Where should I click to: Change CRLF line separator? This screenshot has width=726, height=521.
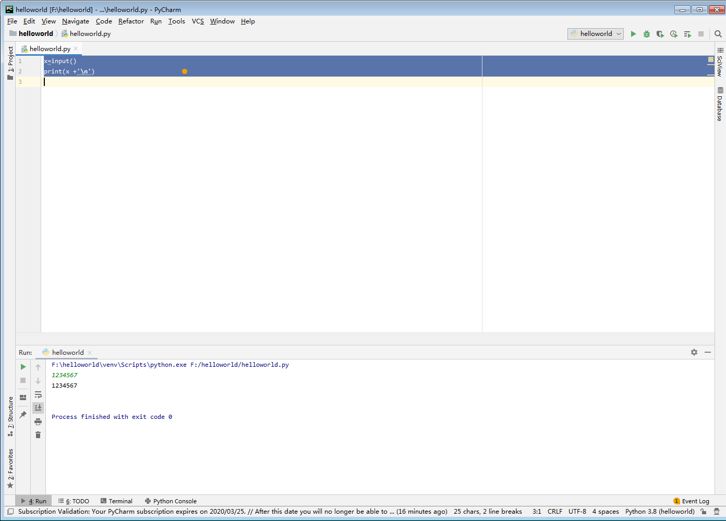point(555,512)
